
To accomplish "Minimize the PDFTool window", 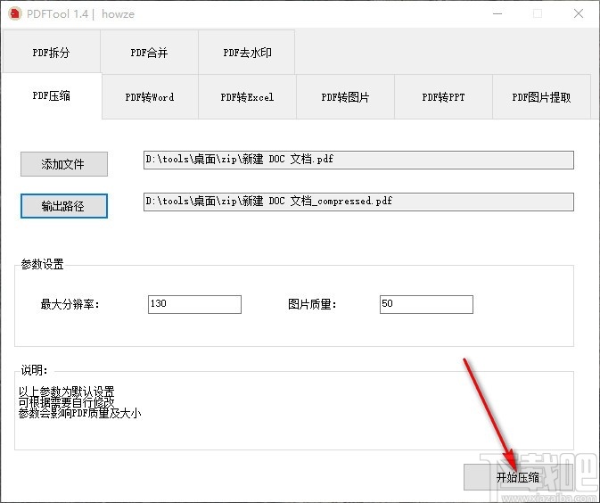I will 497,13.
